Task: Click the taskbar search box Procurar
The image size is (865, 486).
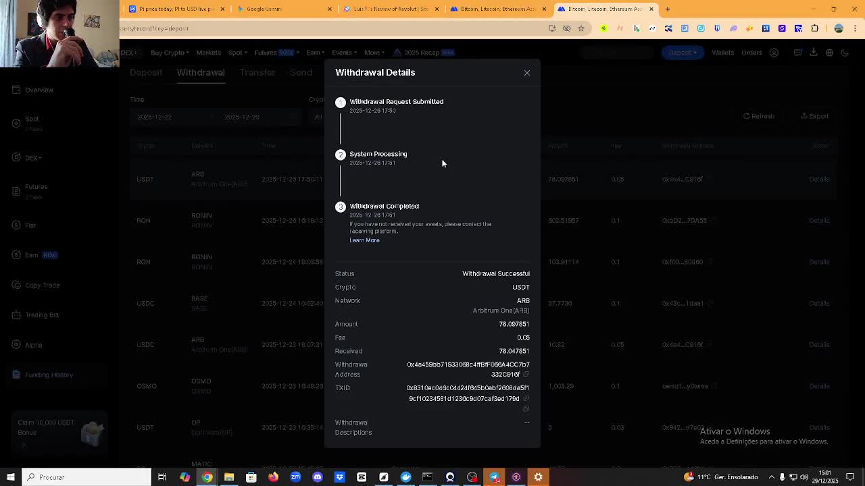Action: point(87,477)
